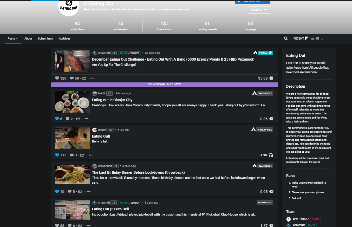Click the Ecency logo beside #PHILIPPINES tag
352x227 pixels.
pos(253,129)
